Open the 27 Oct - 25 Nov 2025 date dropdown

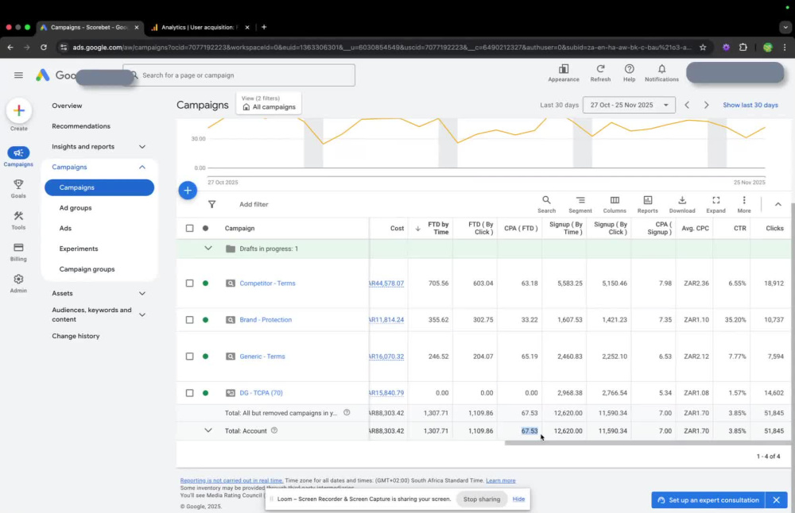[629, 105]
